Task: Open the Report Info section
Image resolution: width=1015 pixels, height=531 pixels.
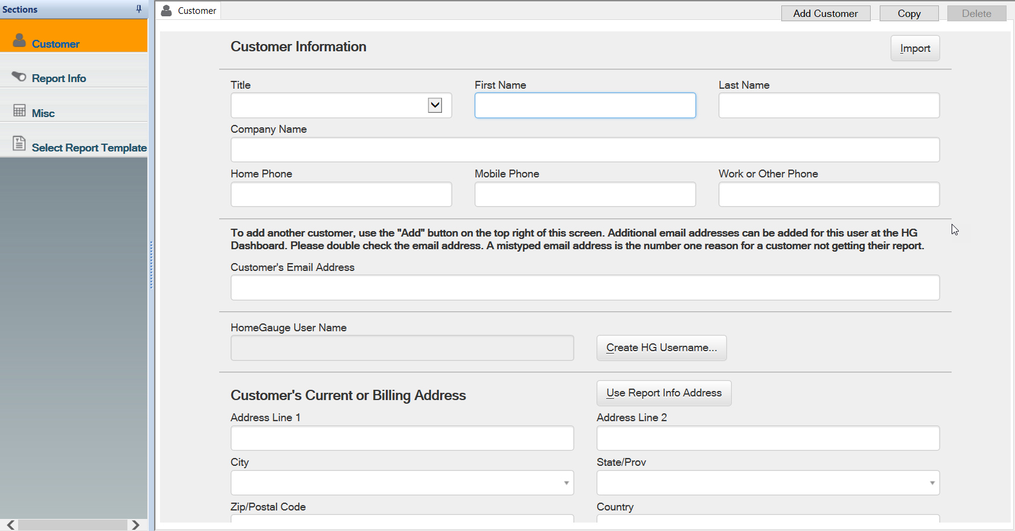Action: [x=59, y=78]
